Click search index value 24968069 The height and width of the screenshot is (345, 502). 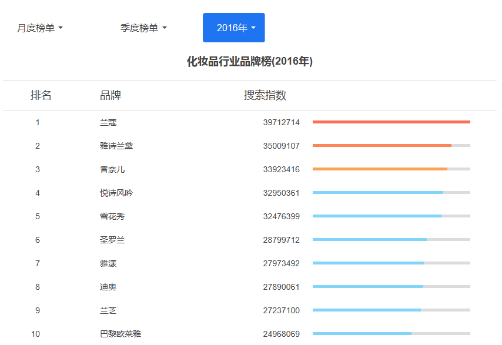tap(282, 334)
